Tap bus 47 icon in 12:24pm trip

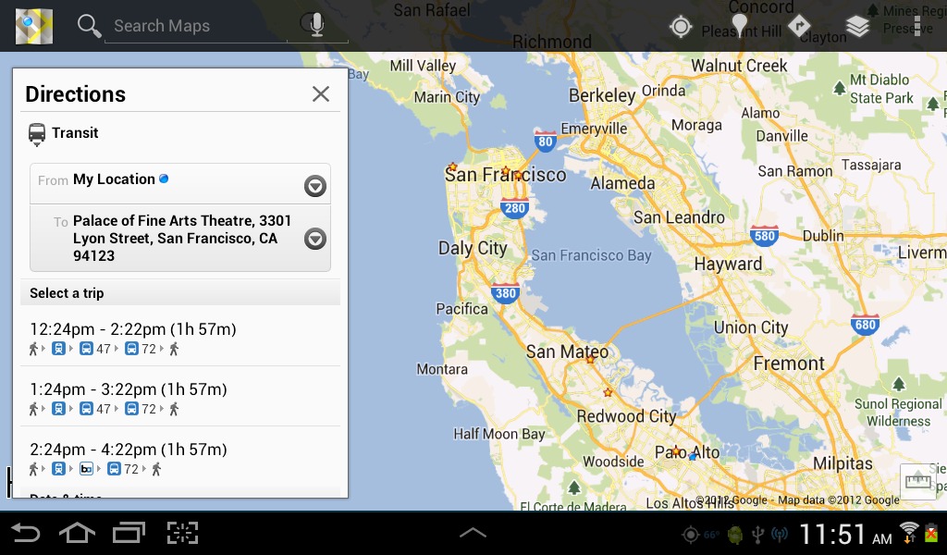click(86, 349)
